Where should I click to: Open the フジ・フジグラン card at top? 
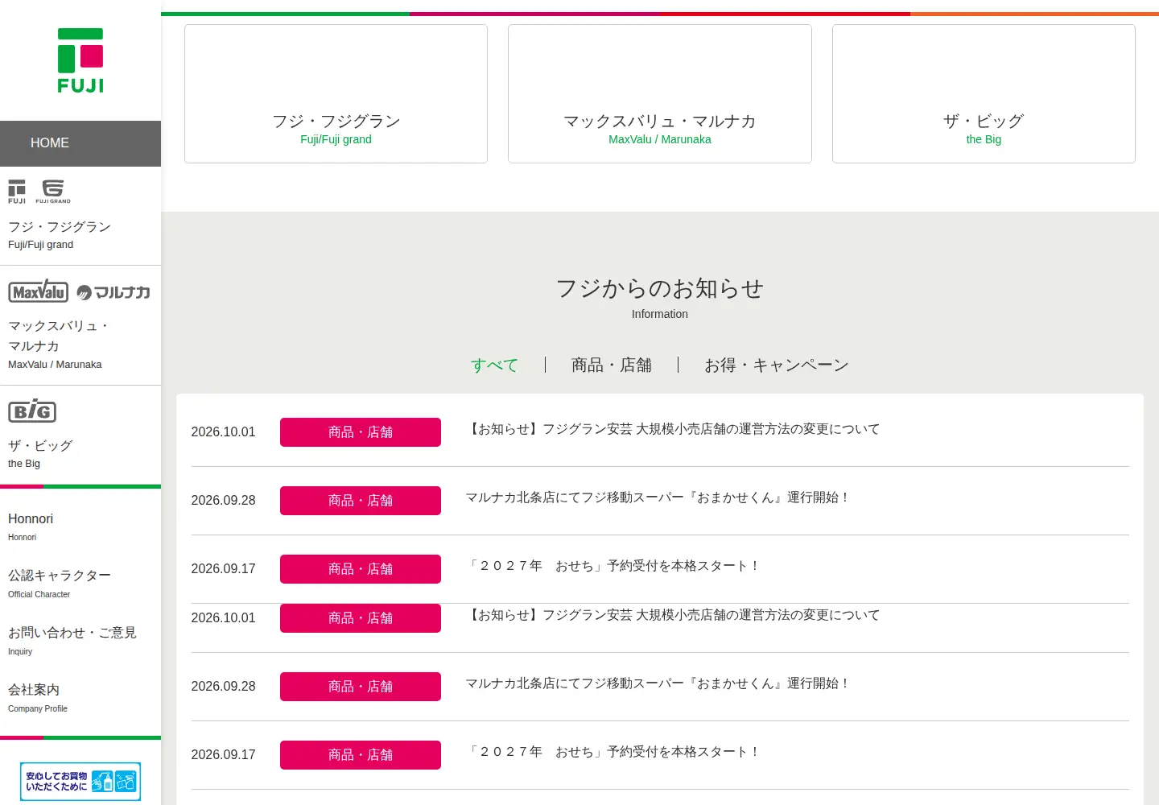336,94
